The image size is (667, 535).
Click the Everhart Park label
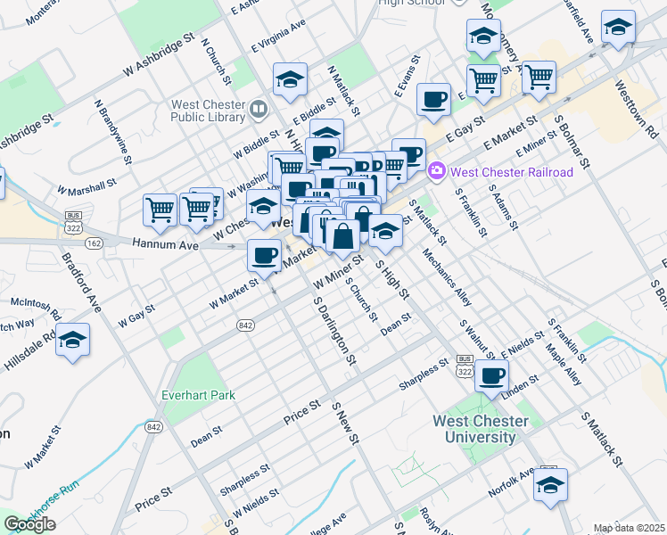(198, 395)
